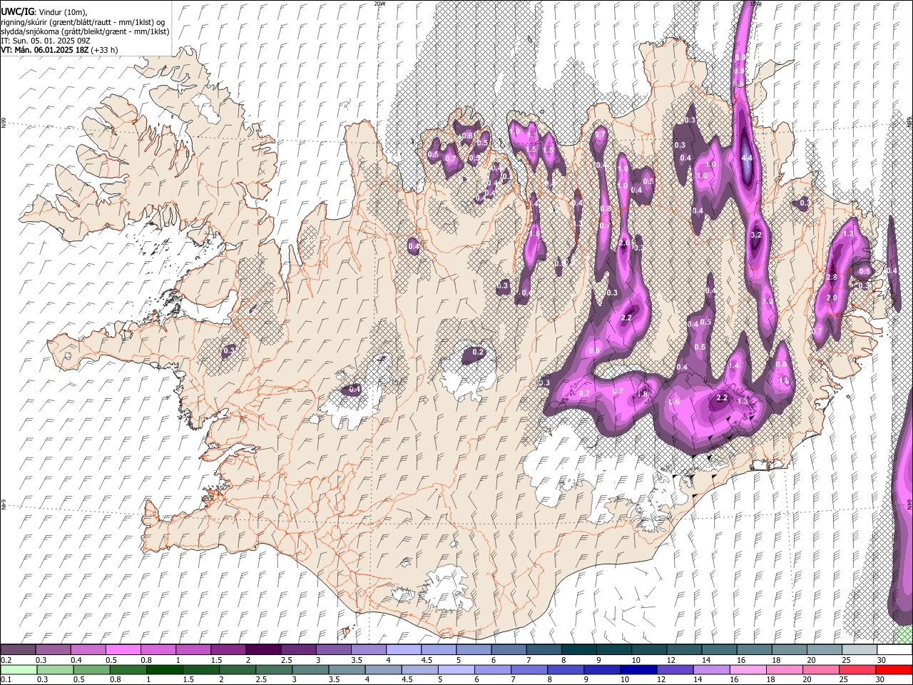
Task: Pick the 0.5 bright pink snow scale swatch
Action: pos(123,650)
